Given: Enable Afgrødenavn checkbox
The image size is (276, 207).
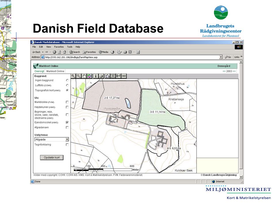Looking at the screenshot, I should click(67, 127).
